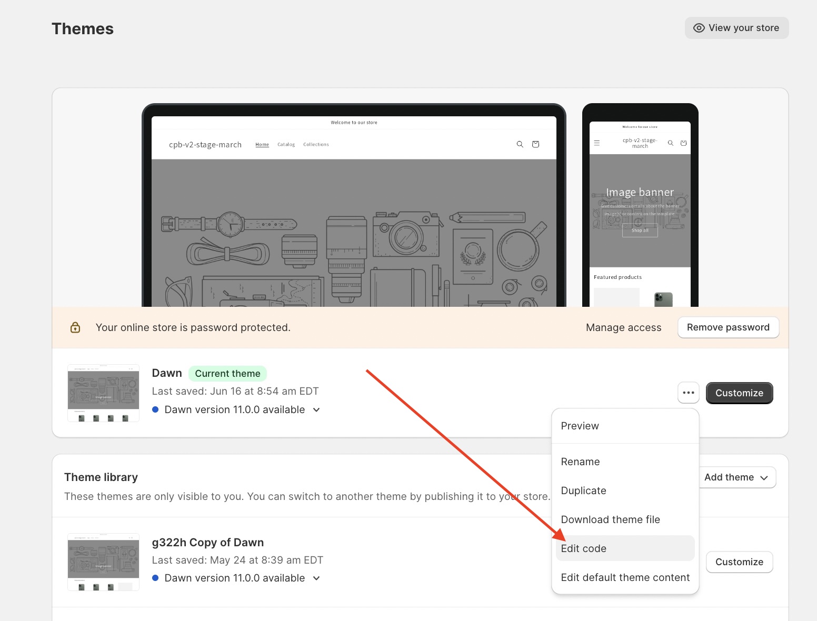Viewport: 817px width, 621px height.
Task: Click cart icon in mobile preview
Action: 683,143
